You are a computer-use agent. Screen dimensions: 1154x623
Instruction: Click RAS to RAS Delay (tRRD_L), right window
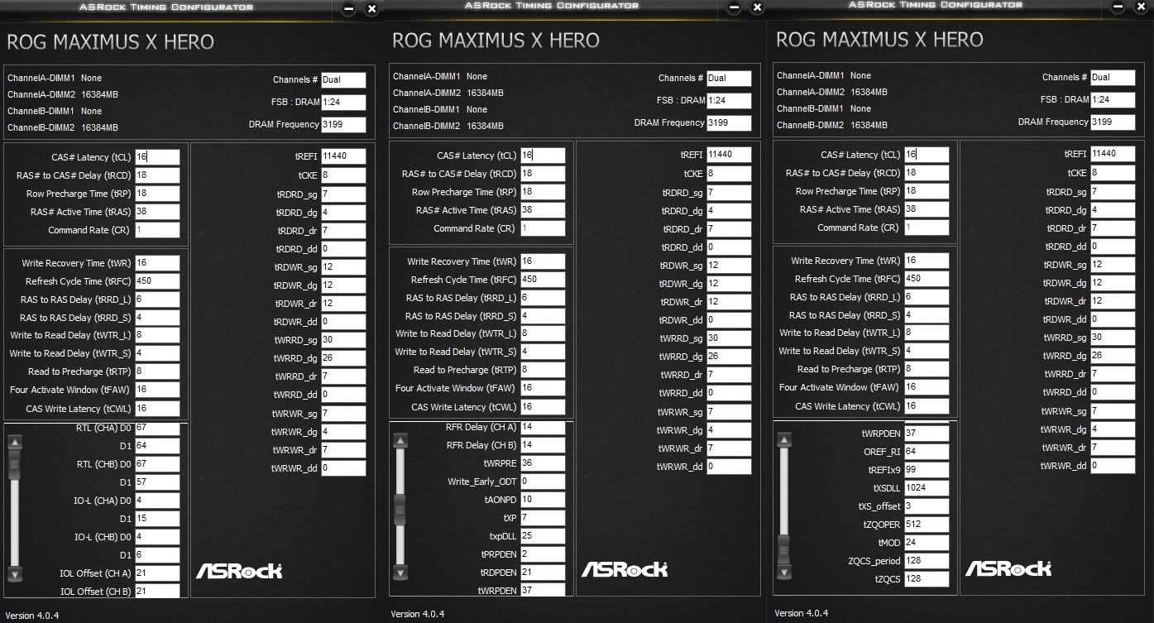coord(927,297)
